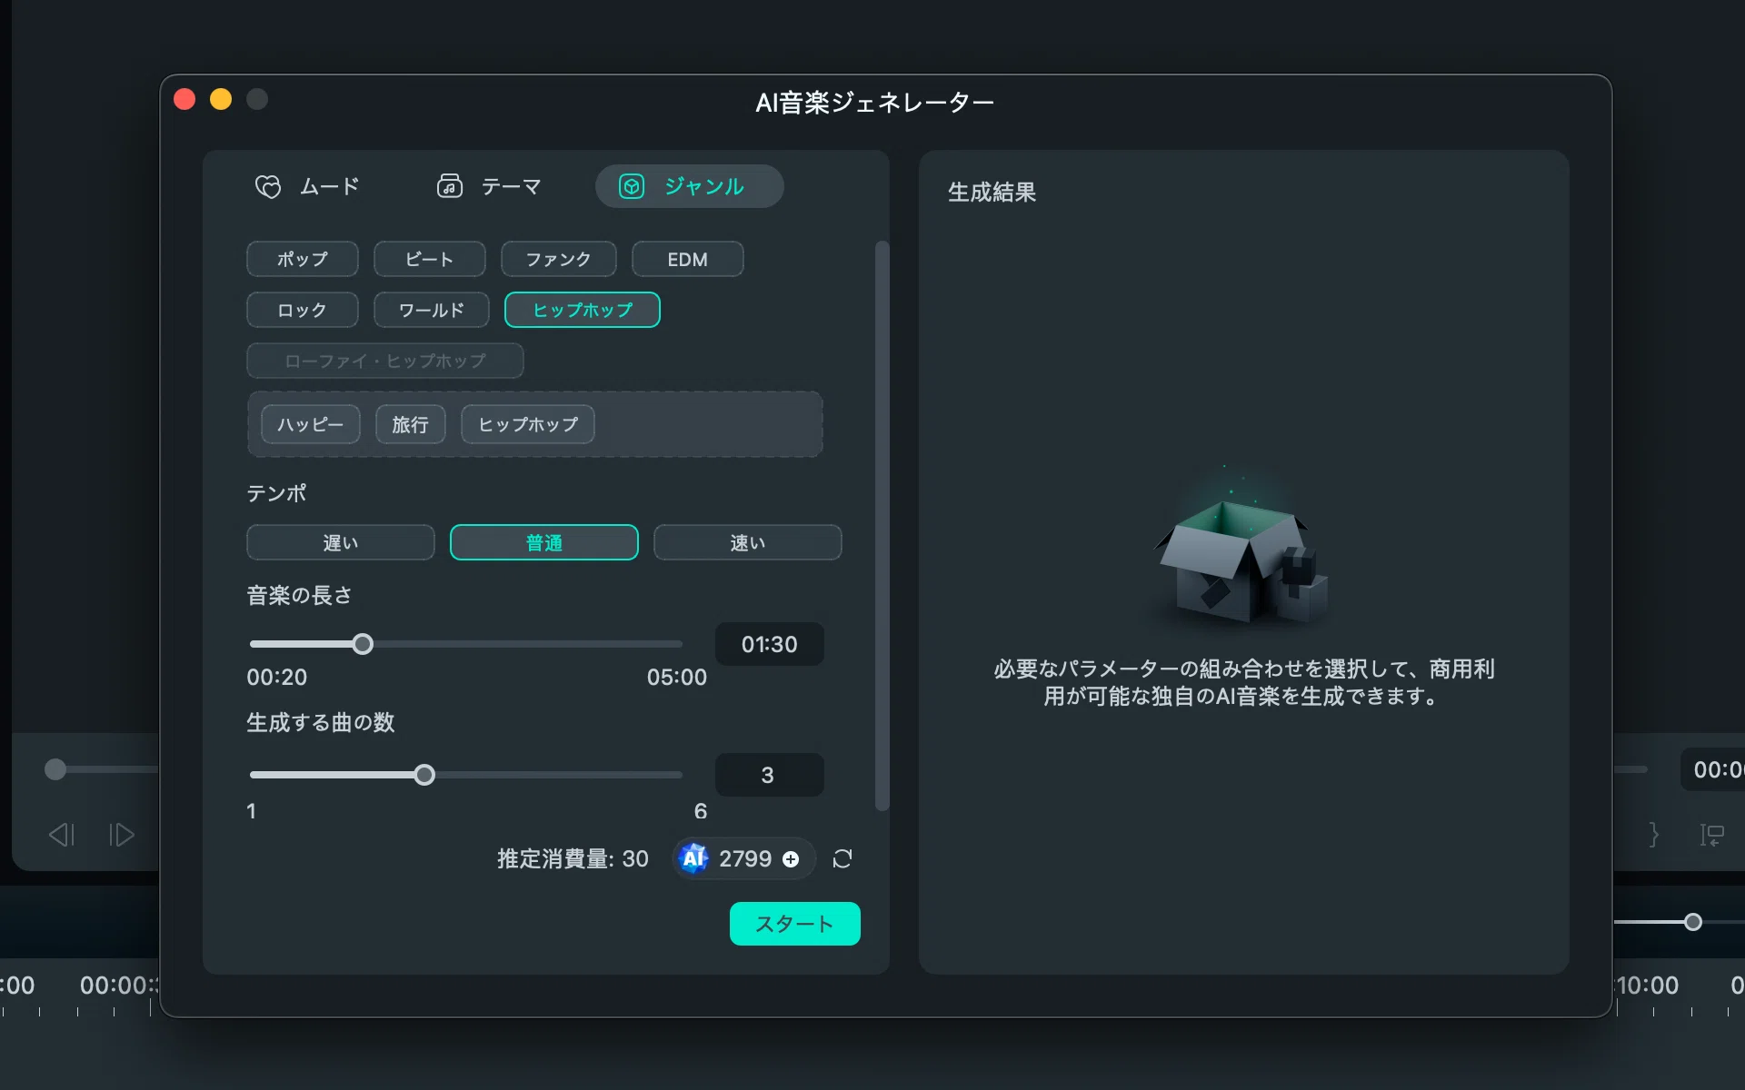Remove the 旅行 selected tag

(411, 424)
